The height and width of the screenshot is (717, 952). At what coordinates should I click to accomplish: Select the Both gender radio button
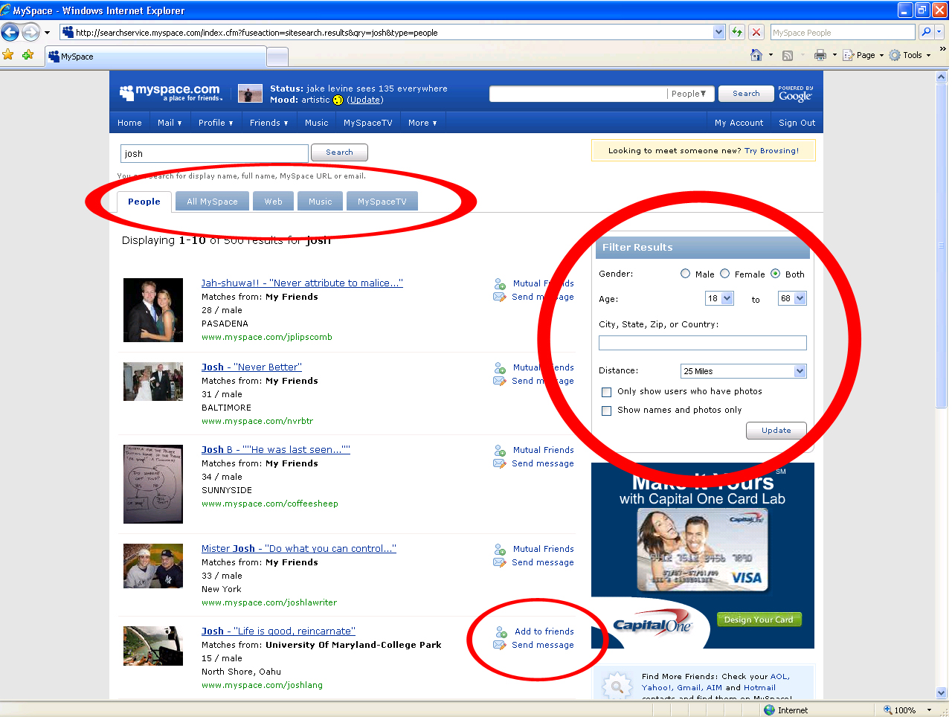click(775, 274)
